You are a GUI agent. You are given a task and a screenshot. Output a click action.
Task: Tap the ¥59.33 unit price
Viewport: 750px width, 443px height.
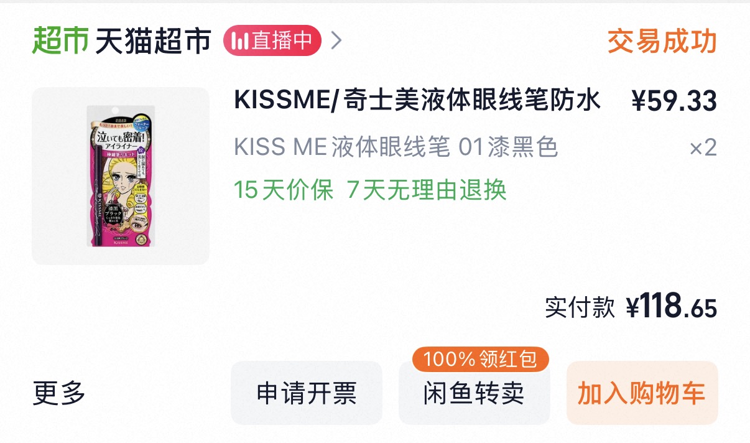[674, 101]
